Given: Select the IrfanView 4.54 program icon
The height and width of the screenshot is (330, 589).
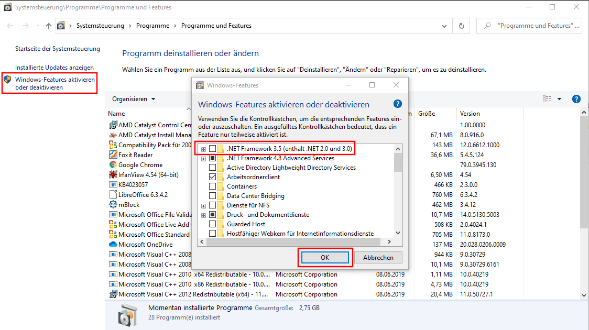Looking at the screenshot, I should (x=113, y=174).
